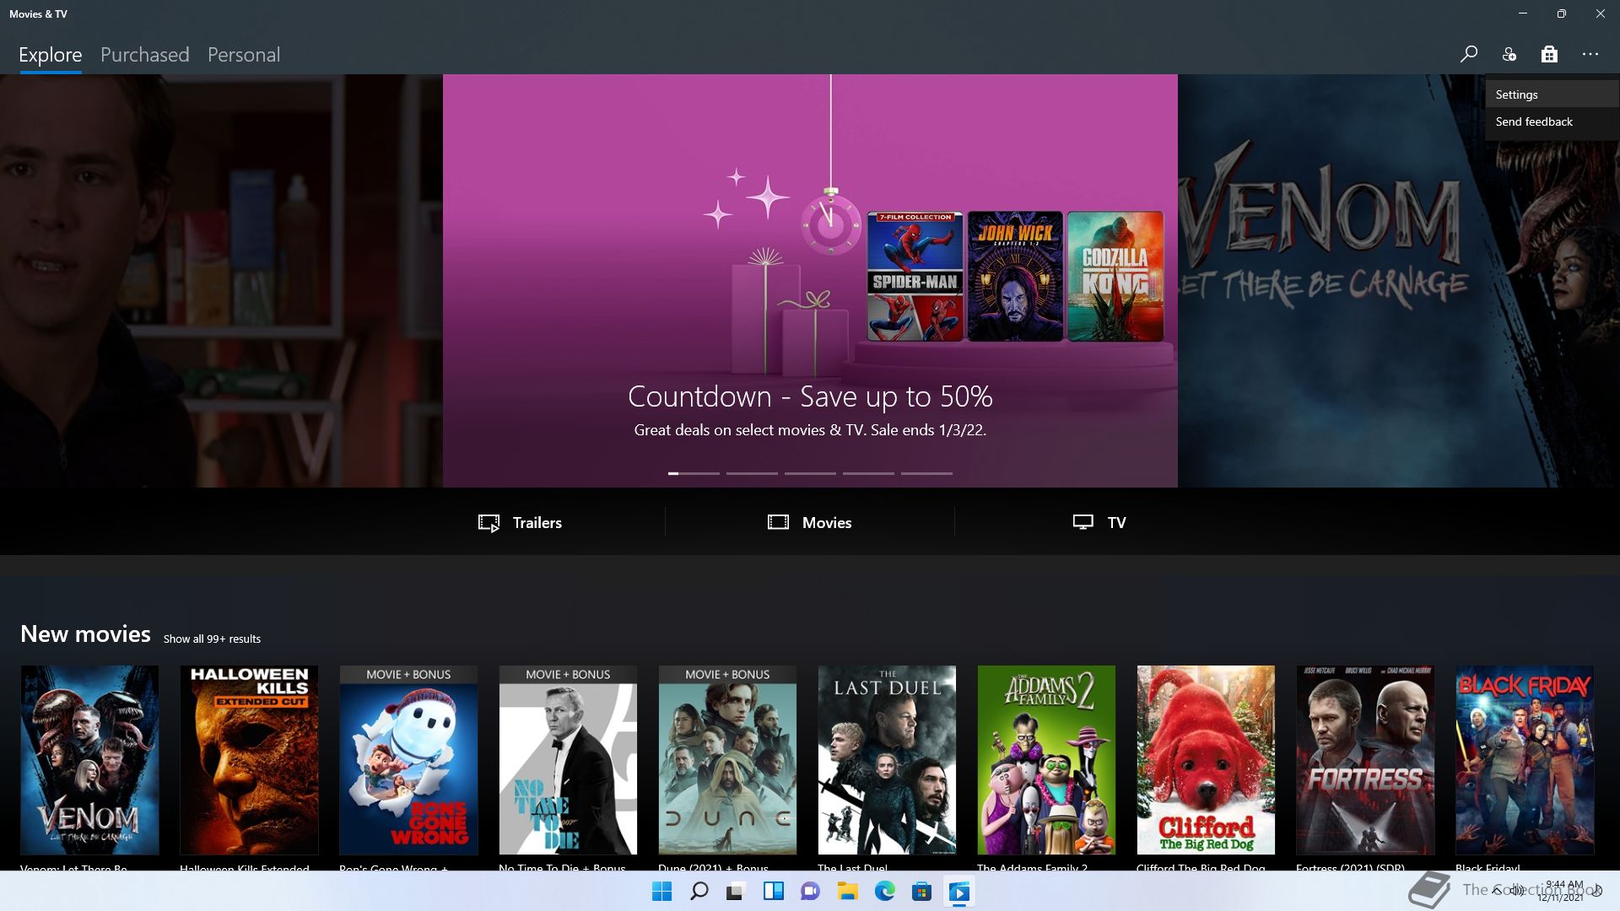The image size is (1620, 911).
Task: Open the TV section
Action: 1099,522
